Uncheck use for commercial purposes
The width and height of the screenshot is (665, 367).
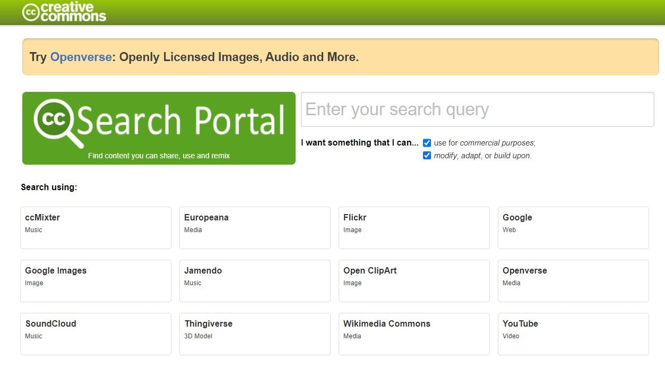coord(427,143)
